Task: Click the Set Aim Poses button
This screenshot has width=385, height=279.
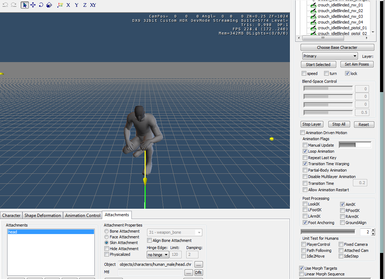Action: 357,64
